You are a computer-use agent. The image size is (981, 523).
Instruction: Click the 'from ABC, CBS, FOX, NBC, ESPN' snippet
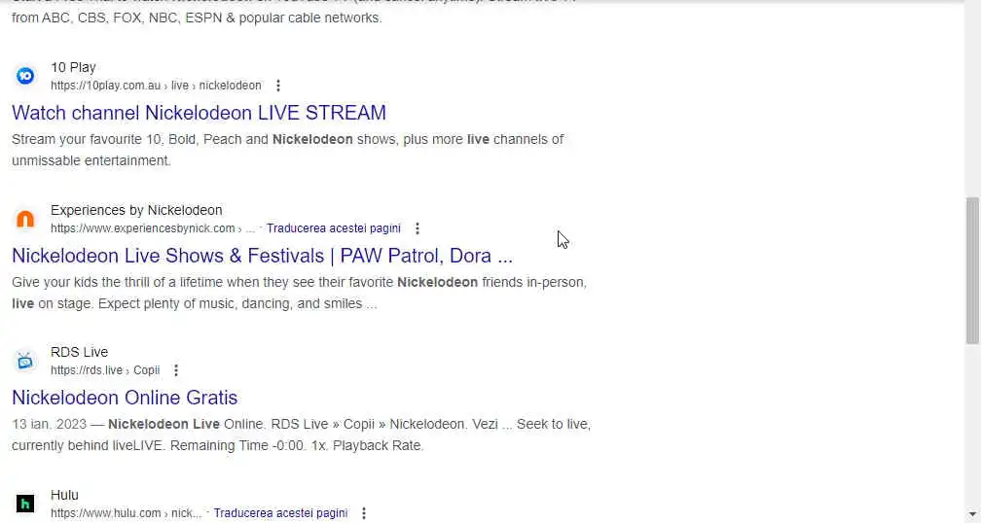point(197,18)
